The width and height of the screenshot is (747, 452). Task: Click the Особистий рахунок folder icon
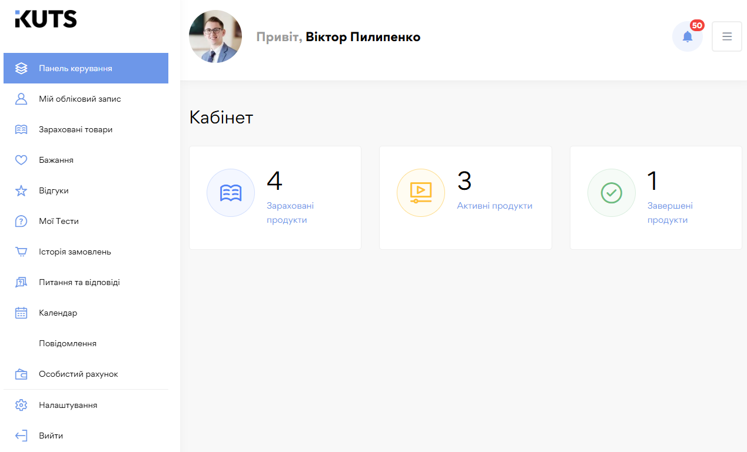point(21,373)
